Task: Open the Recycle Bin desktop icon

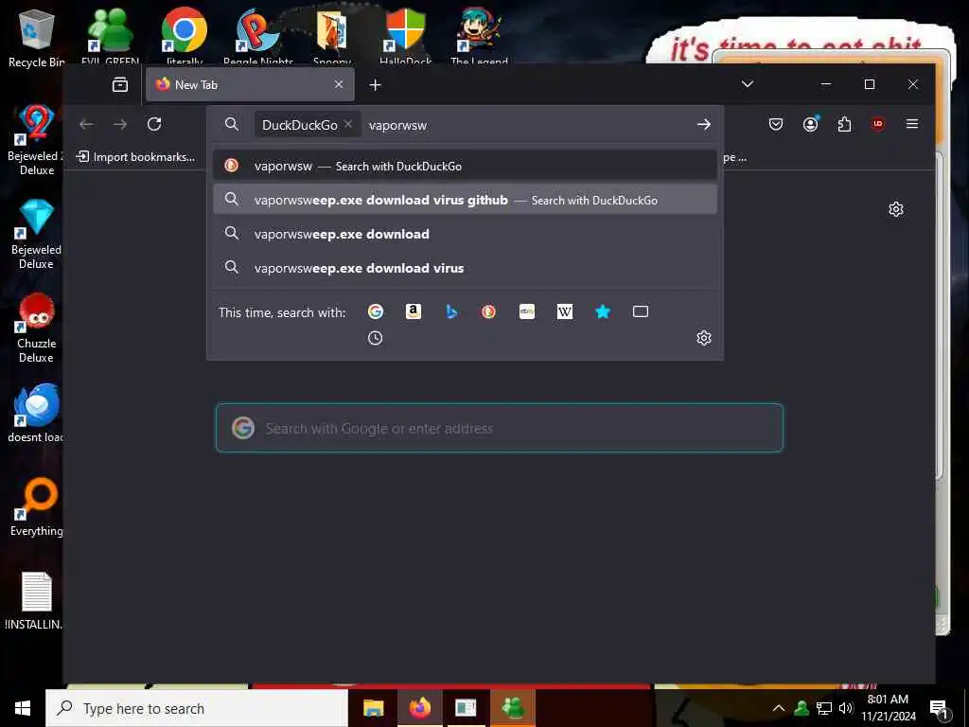Action: 35,37
